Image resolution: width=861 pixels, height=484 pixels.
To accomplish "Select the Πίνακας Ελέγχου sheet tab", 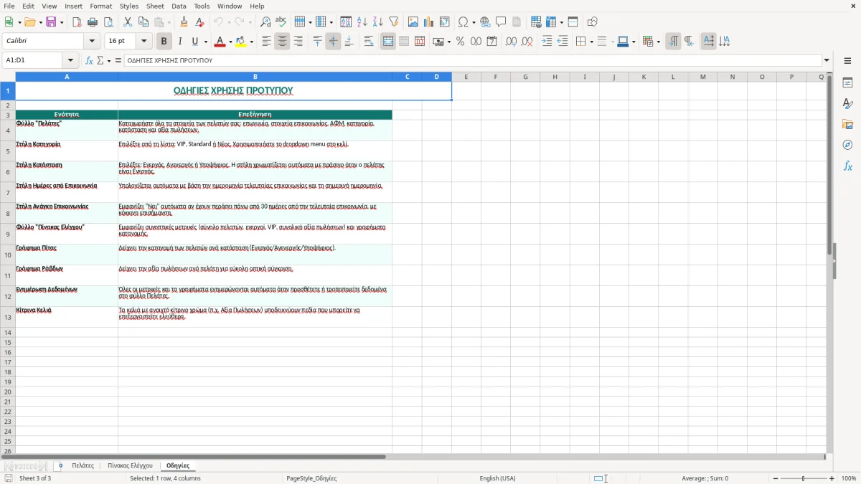I will pos(130,465).
